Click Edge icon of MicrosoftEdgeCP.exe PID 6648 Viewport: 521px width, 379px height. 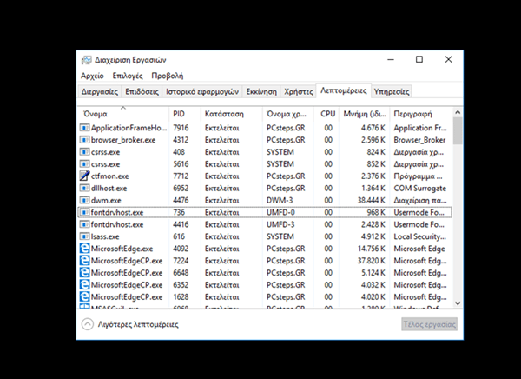tap(85, 273)
